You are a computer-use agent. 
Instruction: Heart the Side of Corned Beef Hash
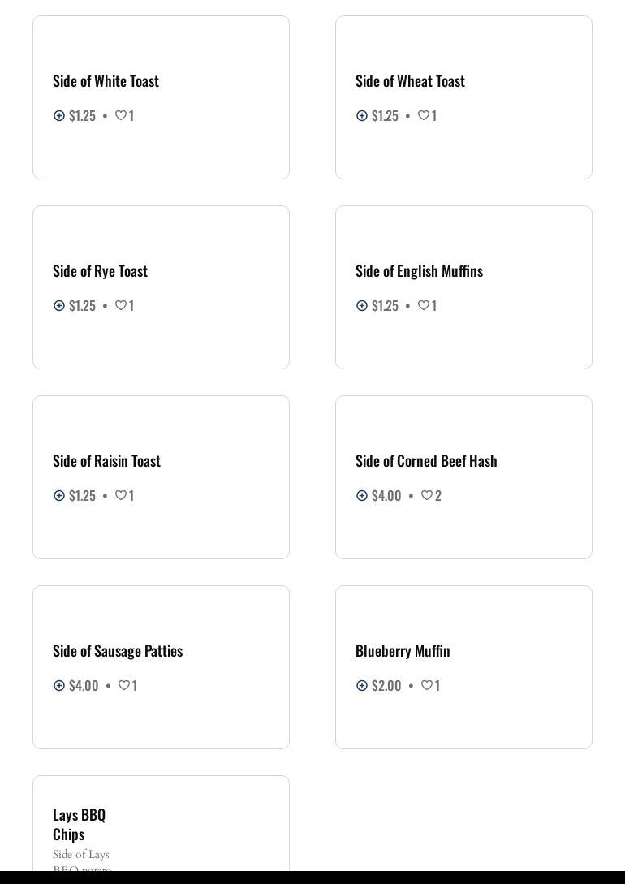[427, 496]
